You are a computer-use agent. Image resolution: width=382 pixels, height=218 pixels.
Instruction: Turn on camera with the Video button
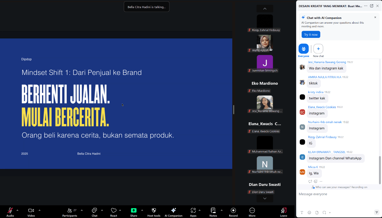pos(31,211)
